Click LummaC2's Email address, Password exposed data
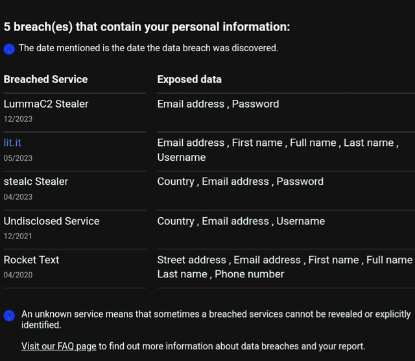Screen dimensions: 415x361 (218, 104)
